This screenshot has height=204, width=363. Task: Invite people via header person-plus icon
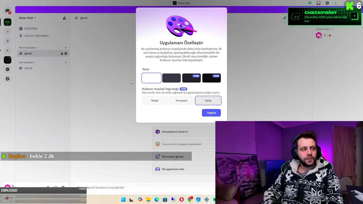click(64, 18)
